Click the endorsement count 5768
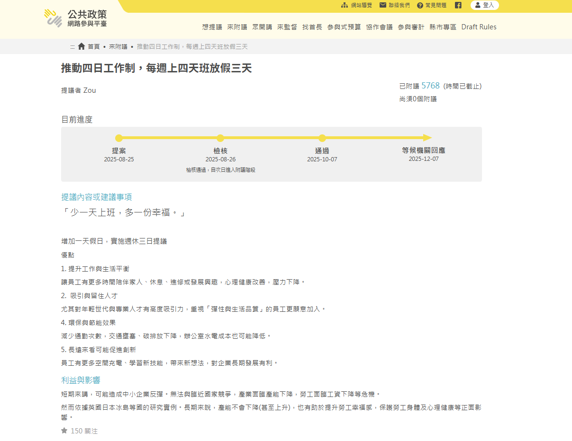 click(431, 86)
